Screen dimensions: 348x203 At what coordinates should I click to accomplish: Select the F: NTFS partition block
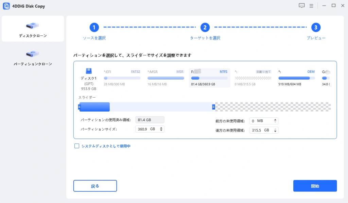coord(209,78)
